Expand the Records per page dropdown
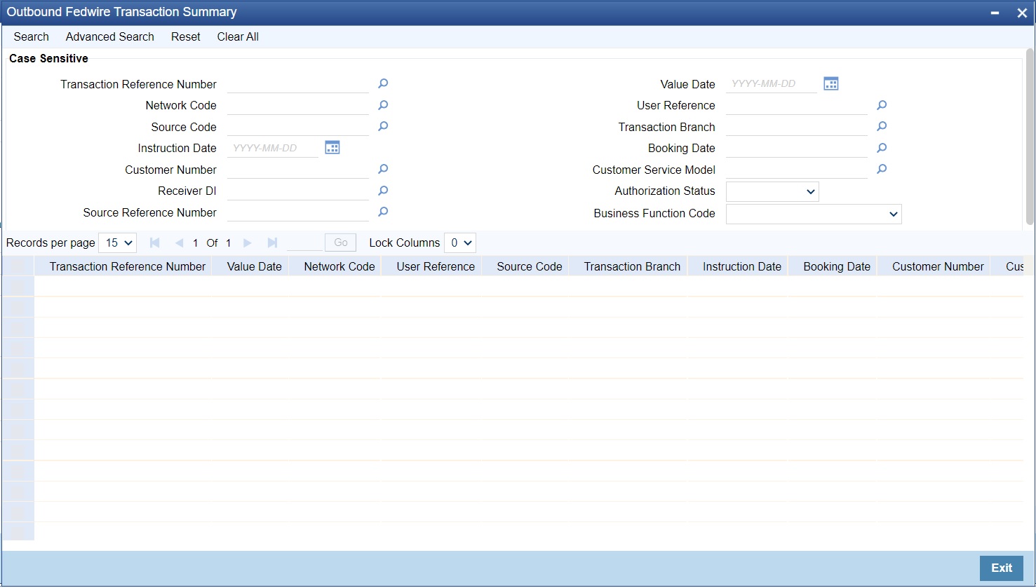 coord(118,242)
